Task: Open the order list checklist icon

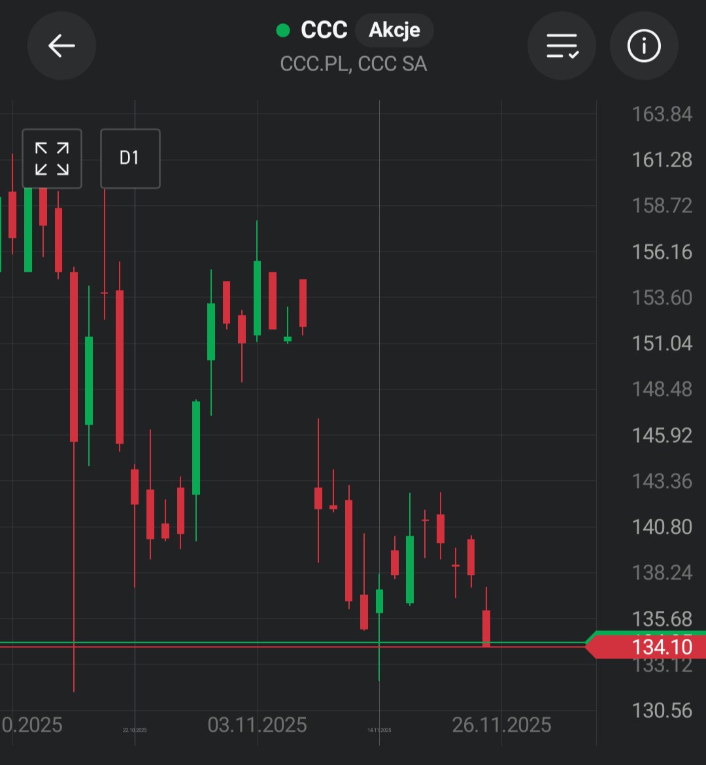Action: click(562, 46)
